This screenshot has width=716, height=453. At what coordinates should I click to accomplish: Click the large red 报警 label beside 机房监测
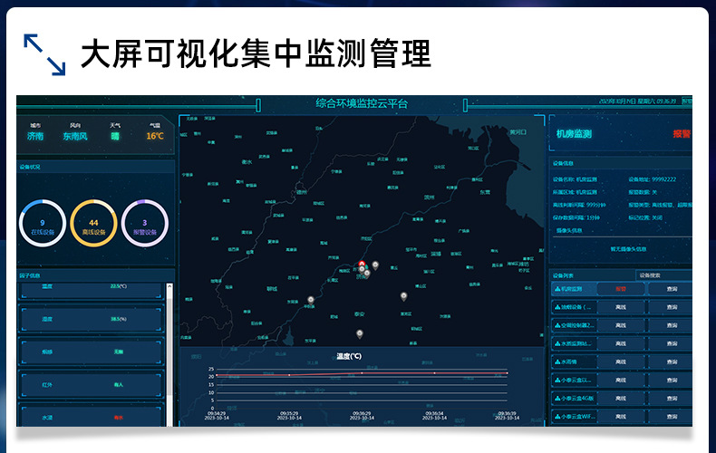682,134
